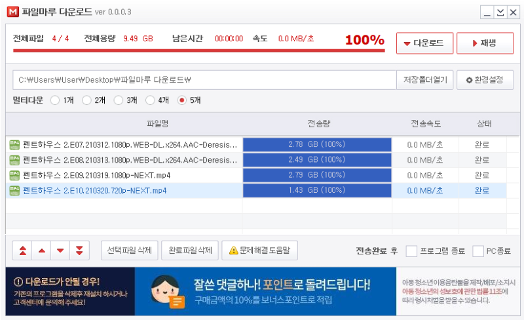The width and height of the screenshot is (524, 320).
Task: Click the 9.49 GB total size value
Action: pos(138,39)
